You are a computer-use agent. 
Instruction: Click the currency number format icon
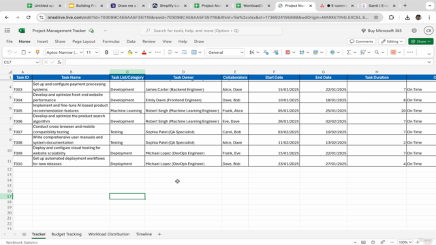(x=251, y=52)
